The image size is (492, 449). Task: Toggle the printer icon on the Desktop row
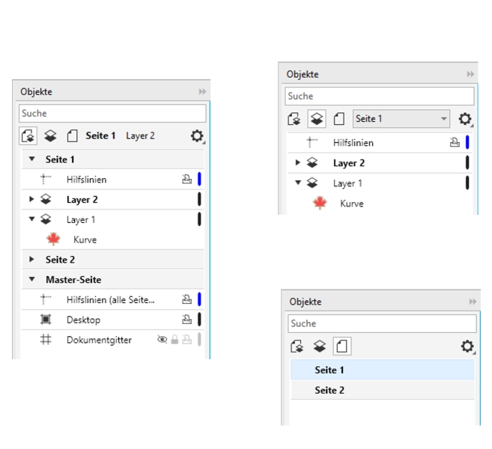click(x=186, y=320)
